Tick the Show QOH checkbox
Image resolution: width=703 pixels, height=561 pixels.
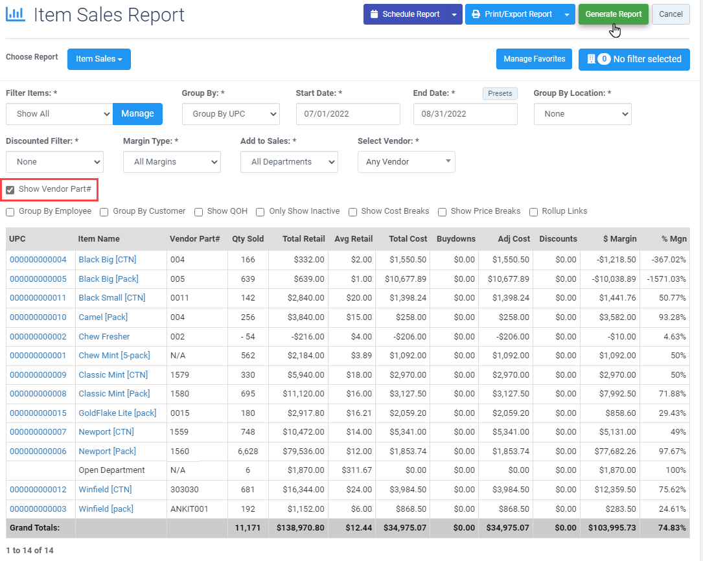pyautogui.click(x=199, y=212)
